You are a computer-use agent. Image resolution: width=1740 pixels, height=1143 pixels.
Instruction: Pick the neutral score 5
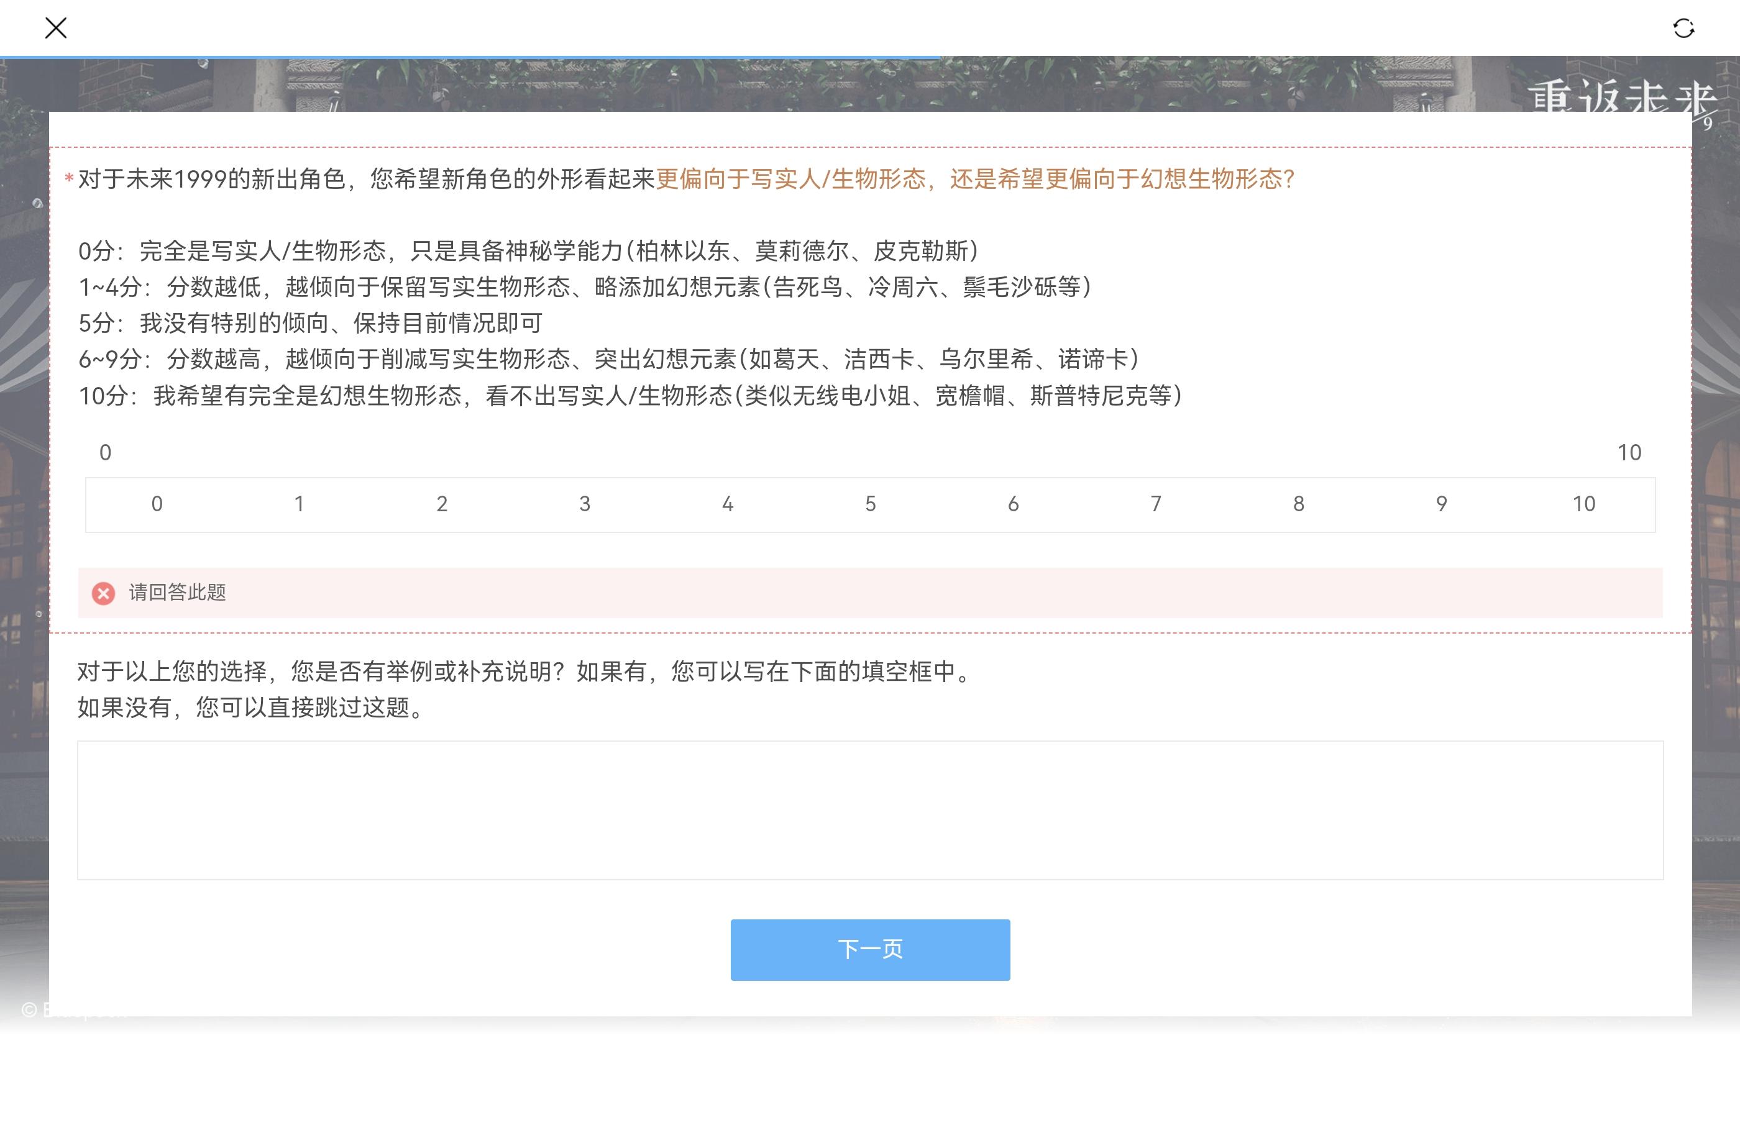pyautogui.click(x=870, y=504)
